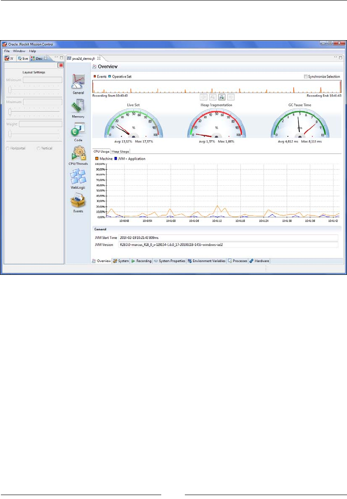Switch to the CPU Usage chart tab
This screenshot has height=499, width=347.
[101, 152]
